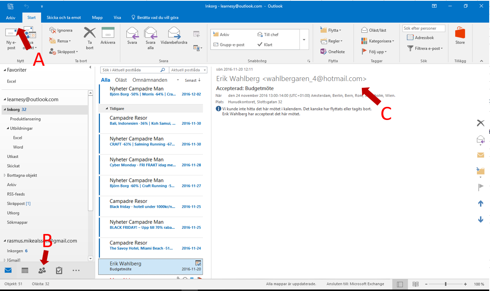Open OneNote from the Flytta group
The image size is (490, 291).
pyautogui.click(x=333, y=51)
